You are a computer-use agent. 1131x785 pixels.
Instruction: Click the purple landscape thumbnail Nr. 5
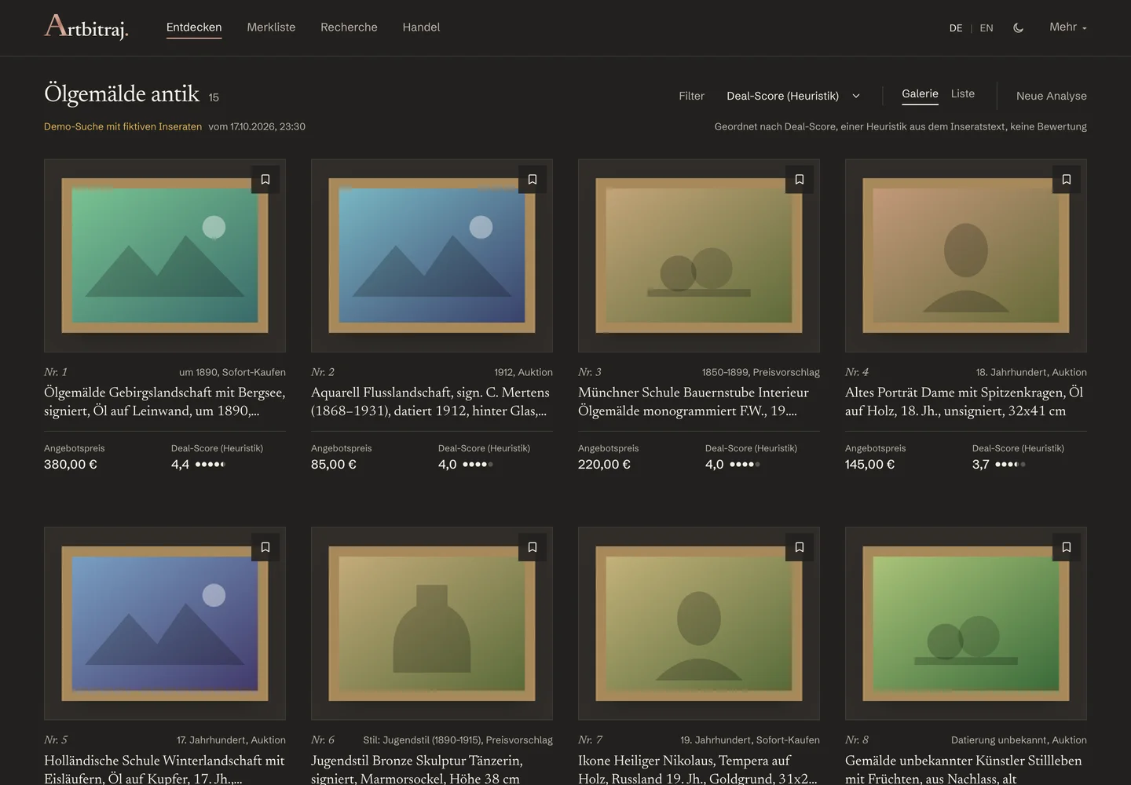point(165,623)
